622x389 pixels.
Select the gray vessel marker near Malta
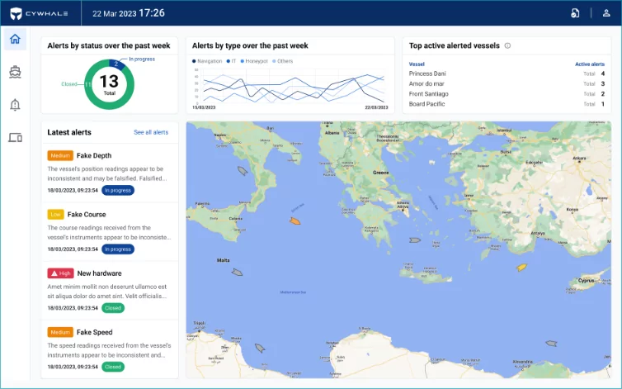(237, 271)
